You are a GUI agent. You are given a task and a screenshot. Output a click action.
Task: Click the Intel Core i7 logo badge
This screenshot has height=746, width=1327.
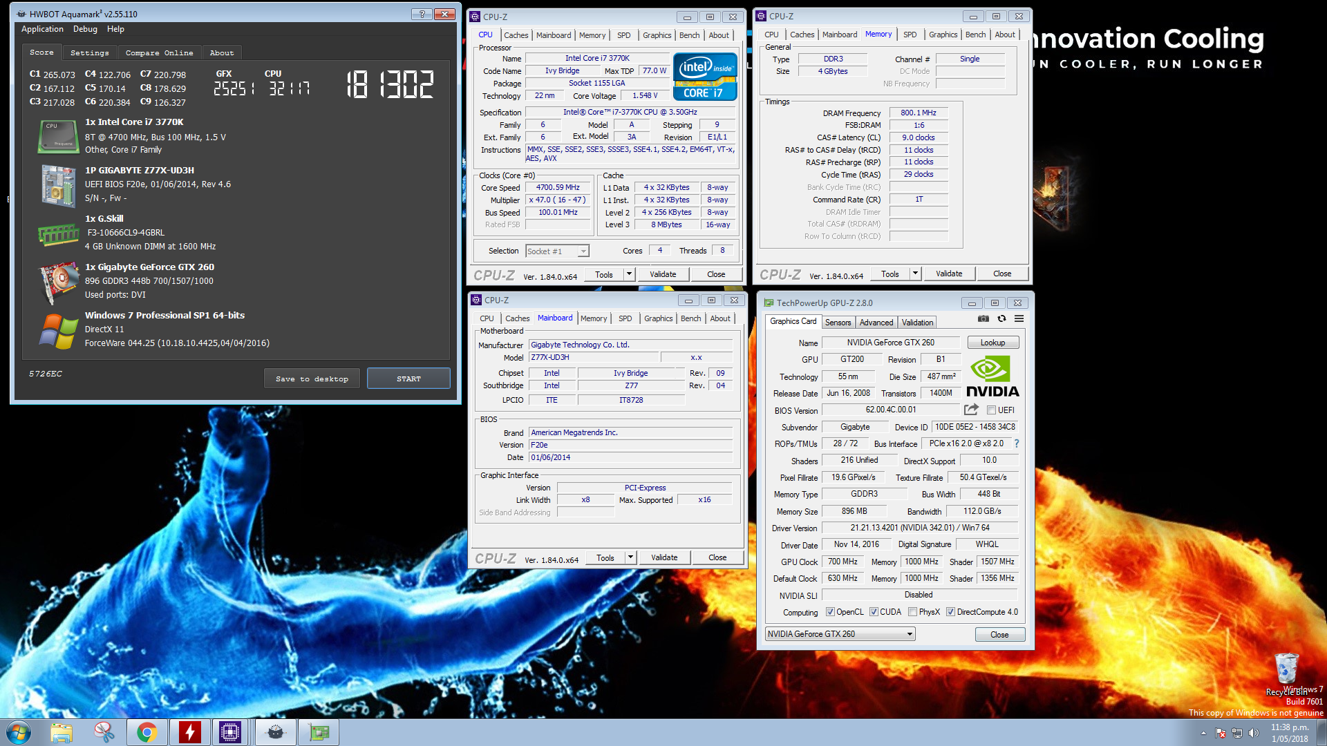[705, 76]
